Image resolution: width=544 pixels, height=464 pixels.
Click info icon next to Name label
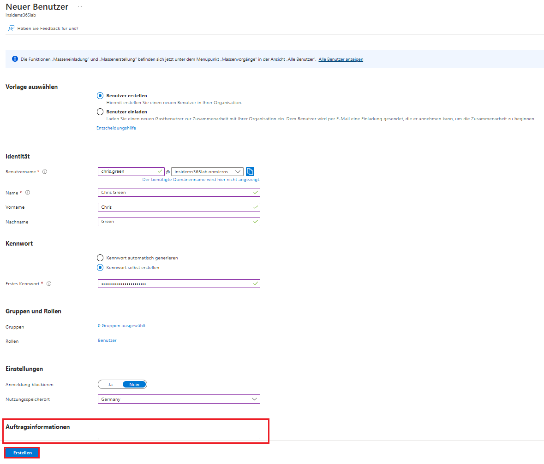tap(28, 193)
